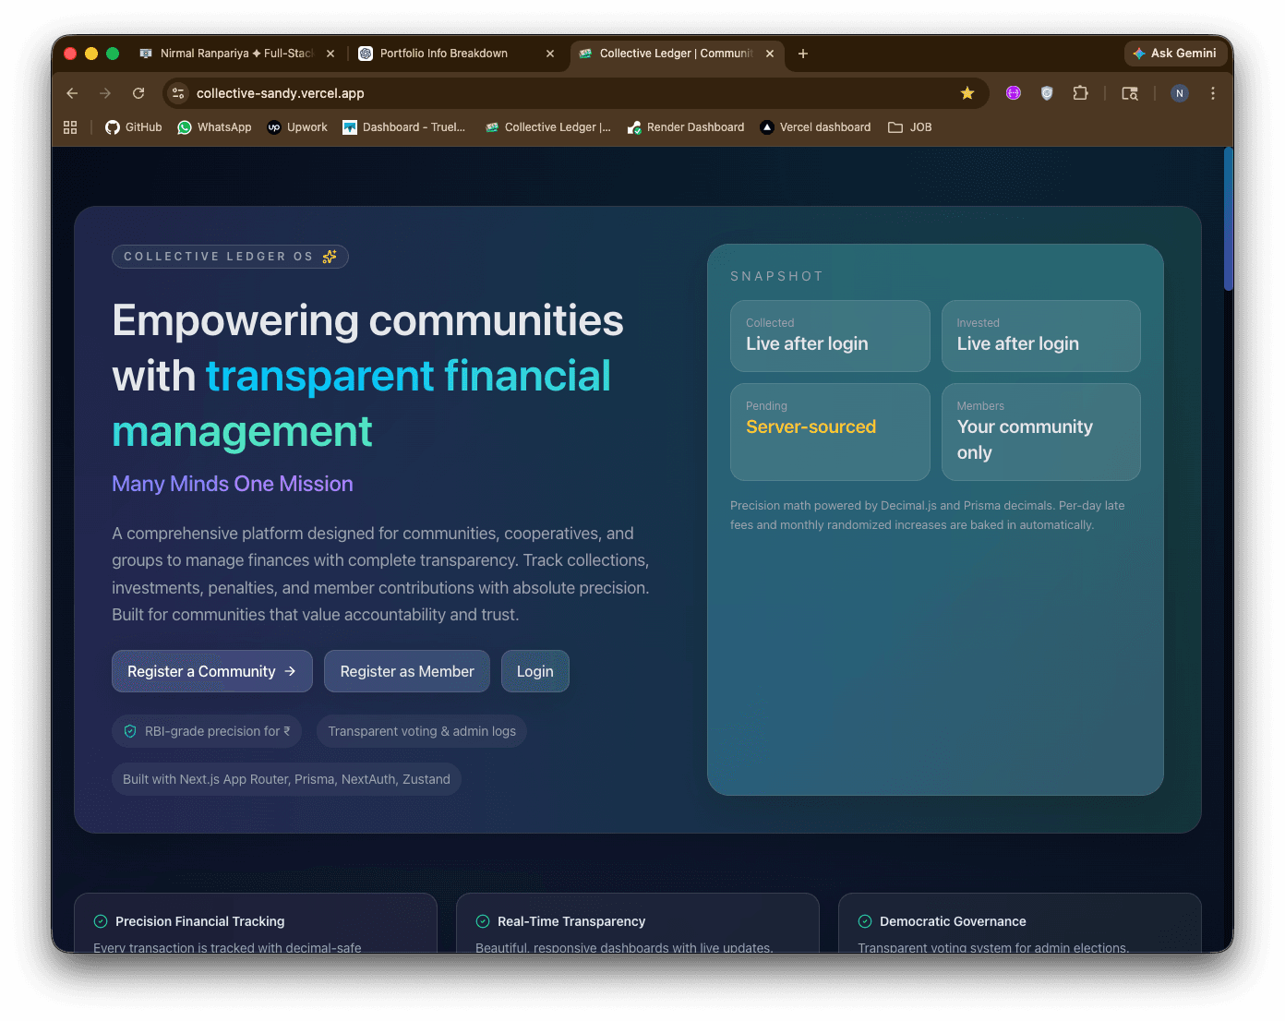Viewport: 1285px width, 1021px height.
Task: Close the Nirmal Ranpariya tab
Action: pos(330,54)
